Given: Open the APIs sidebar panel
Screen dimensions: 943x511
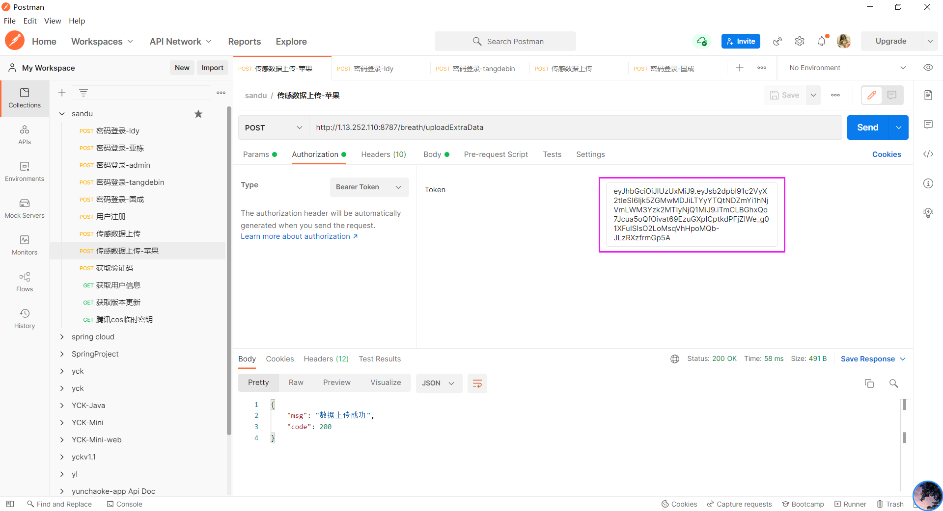Looking at the screenshot, I should (25, 135).
